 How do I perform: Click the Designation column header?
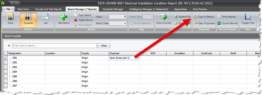coord(26,53)
